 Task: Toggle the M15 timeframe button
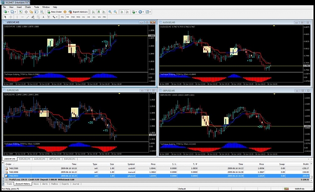(73, 17)
